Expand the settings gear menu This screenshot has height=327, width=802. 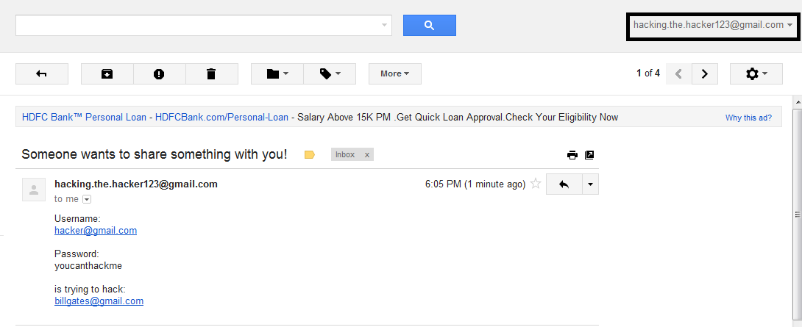pyautogui.click(x=756, y=74)
